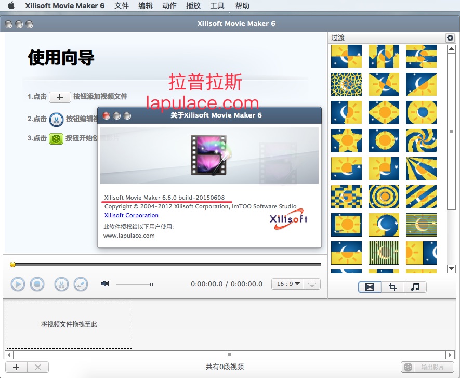Open the 16 : 9 aspect ratio dropdown
This screenshot has width=460, height=378.
click(x=288, y=284)
